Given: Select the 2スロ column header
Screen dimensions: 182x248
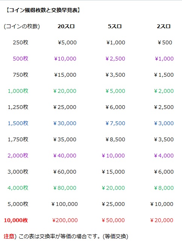Looking at the screenshot, I should [164, 26].
